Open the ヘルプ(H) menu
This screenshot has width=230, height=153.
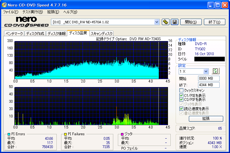click(70, 12)
